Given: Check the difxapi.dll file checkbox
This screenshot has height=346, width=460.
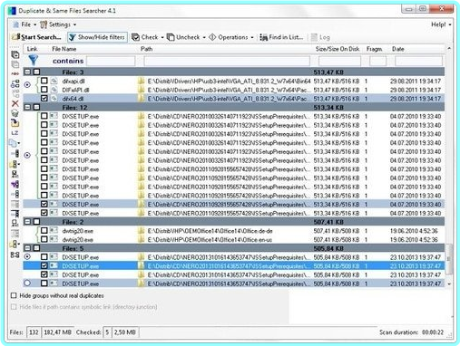Looking at the screenshot, I should pos(44,81).
